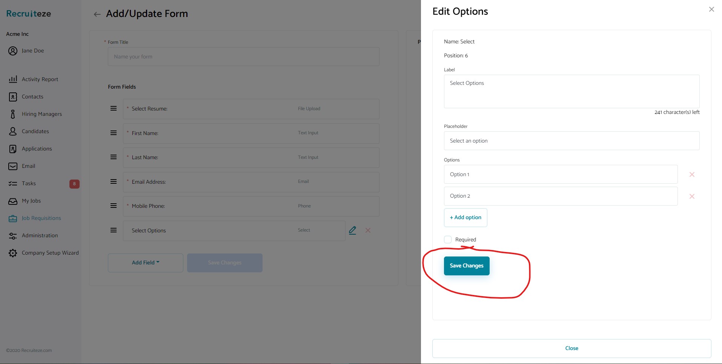Enable the Required checkbox
The width and height of the screenshot is (722, 364).
pyautogui.click(x=447, y=240)
